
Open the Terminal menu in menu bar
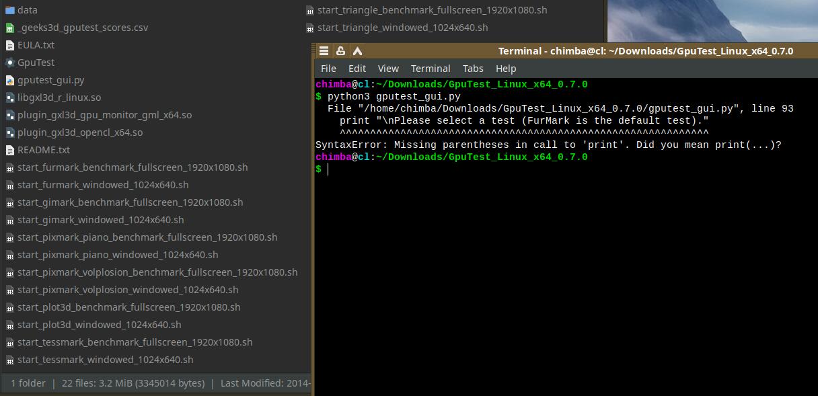tap(431, 69)
